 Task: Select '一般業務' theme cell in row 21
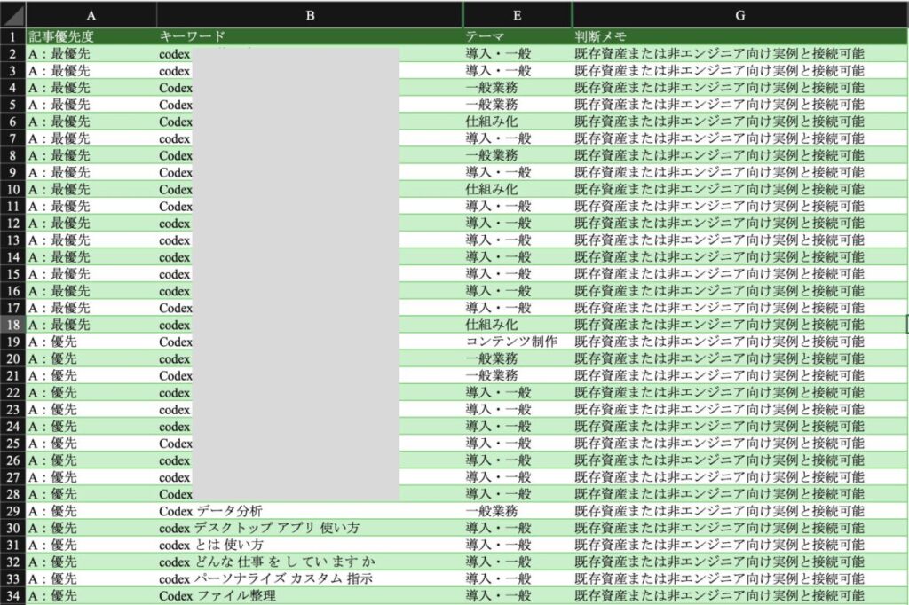[518, 375]
